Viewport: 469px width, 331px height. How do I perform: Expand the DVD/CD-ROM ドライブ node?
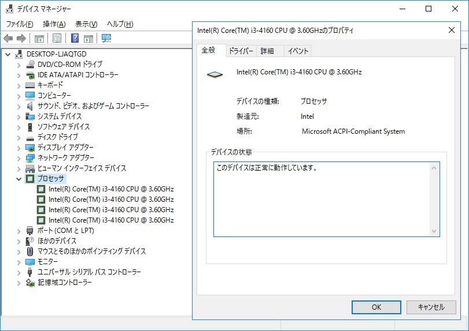point(19,65)
